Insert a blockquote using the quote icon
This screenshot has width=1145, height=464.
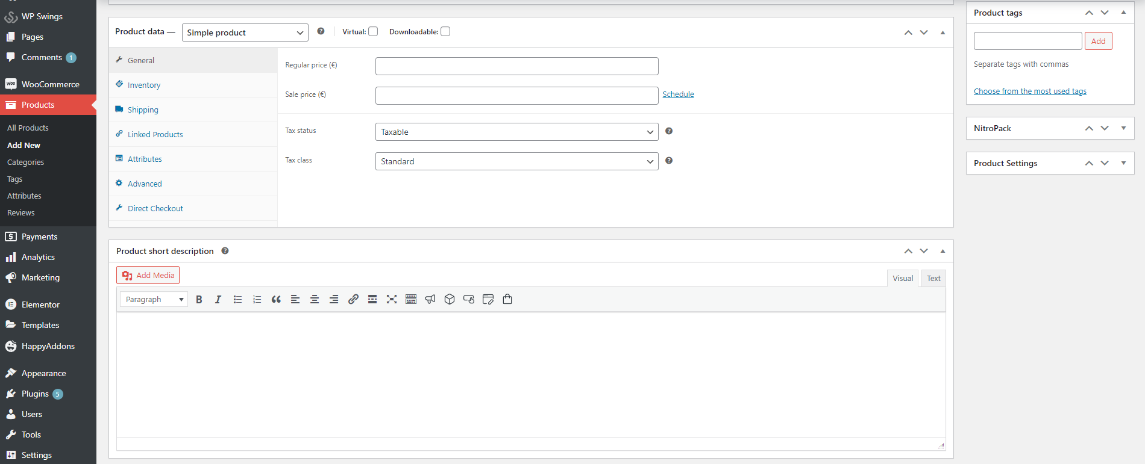[x=276, y=300]
